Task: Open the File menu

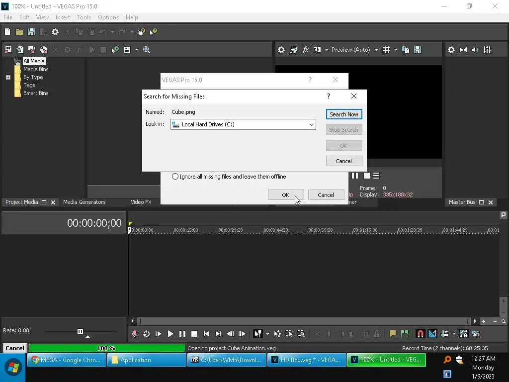Action: tap(8, 17)
